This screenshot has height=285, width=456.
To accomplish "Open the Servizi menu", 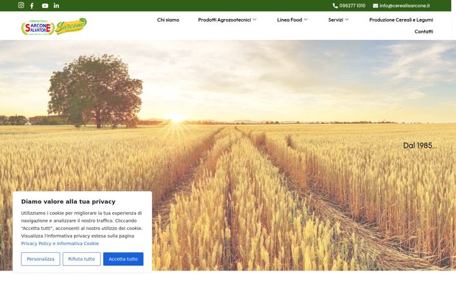I will point(336,20).
